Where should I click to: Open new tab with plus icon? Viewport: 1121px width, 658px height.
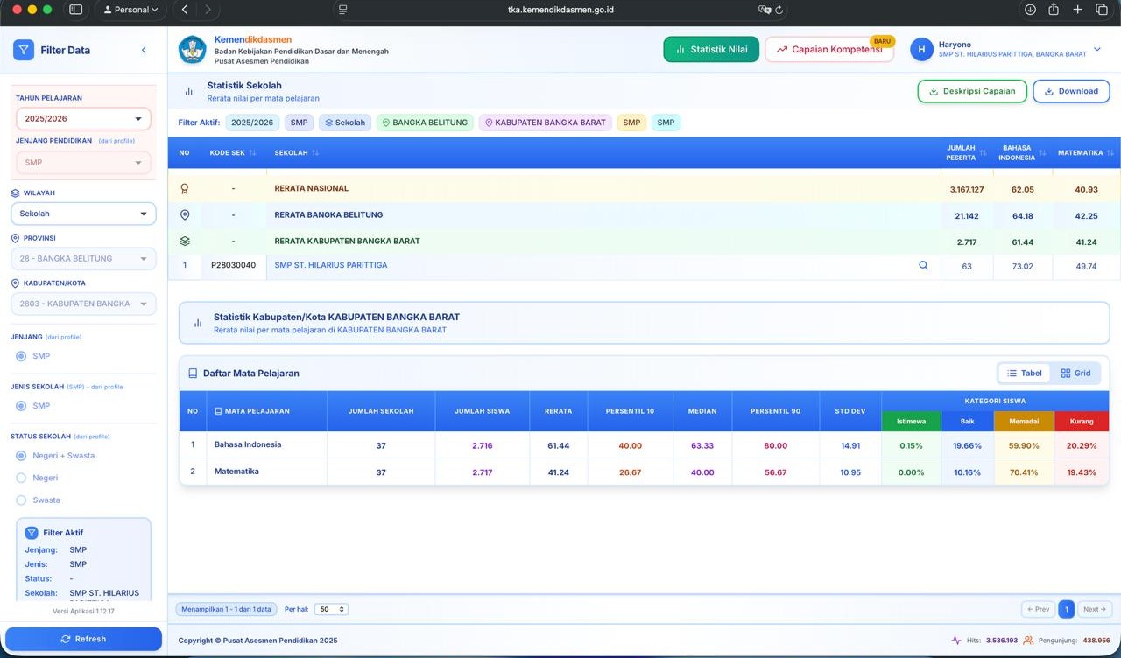click(1078, 10)
